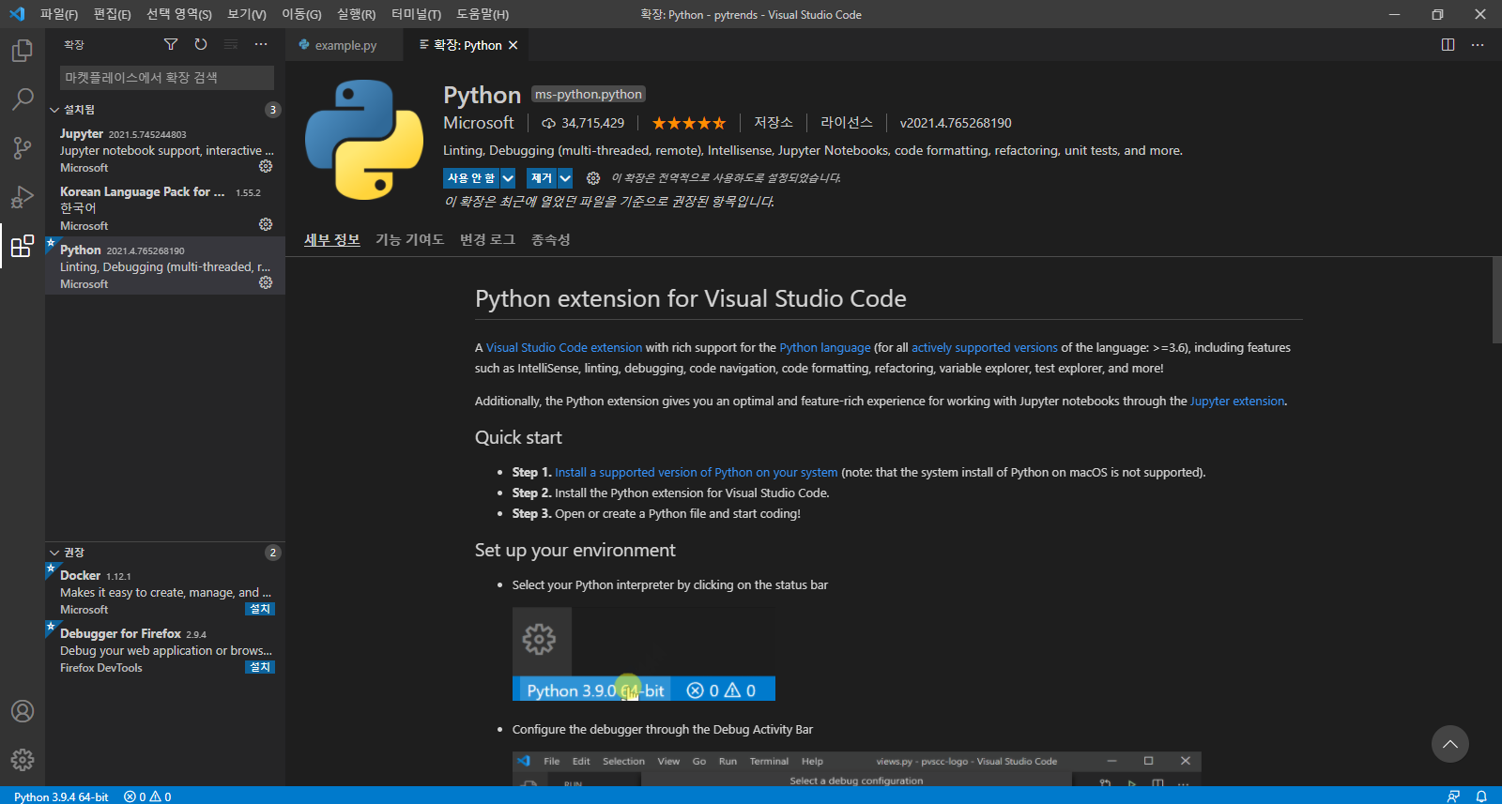The width and height of the screenshot is (1502, 804).
Task: Click the scroll to top arrow button
Action: click(x=1450, y=744)
